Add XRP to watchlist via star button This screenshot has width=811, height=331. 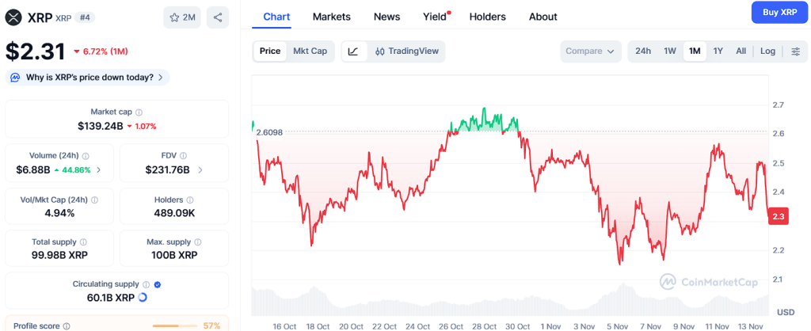(182, 17)
